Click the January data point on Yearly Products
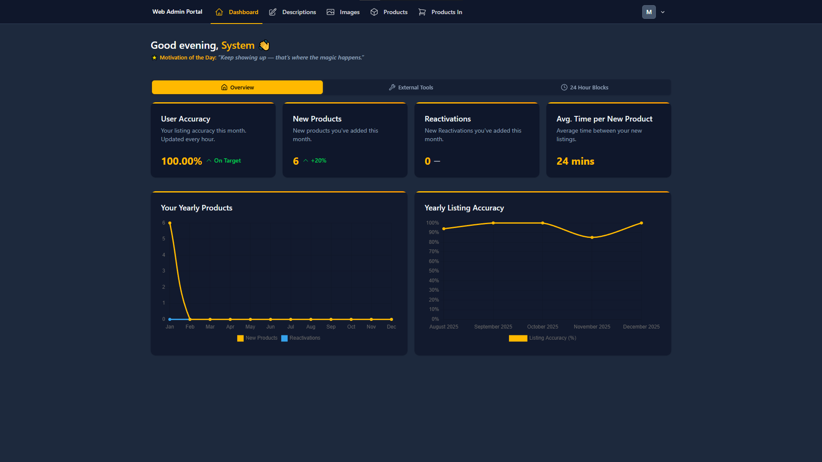 pos(170,222)
